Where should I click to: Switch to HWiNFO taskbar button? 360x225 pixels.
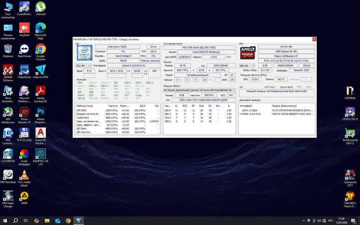click(x=78, y=221)
